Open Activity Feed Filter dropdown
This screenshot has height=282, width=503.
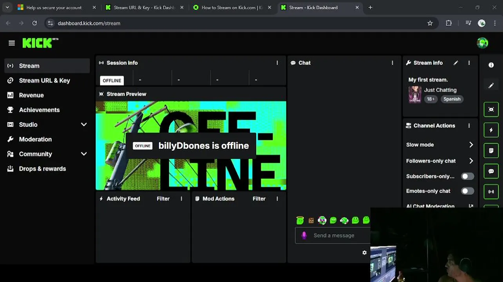(163, 199)
